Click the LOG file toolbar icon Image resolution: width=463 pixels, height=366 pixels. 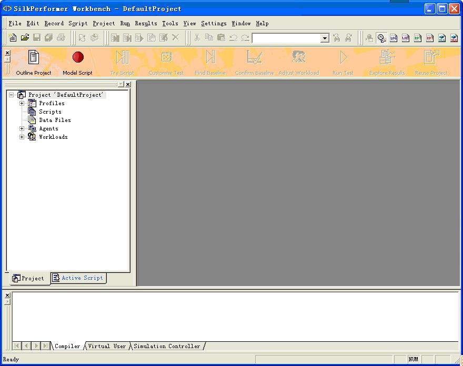[394, 38]
